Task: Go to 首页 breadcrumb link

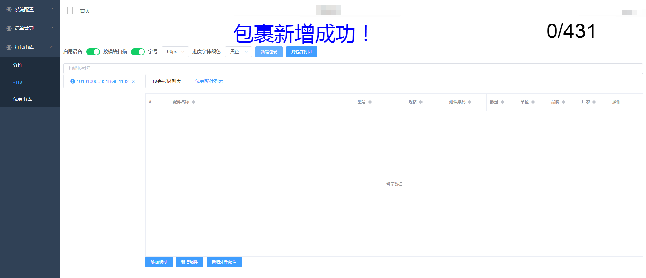Action: [x=85, y=11]
